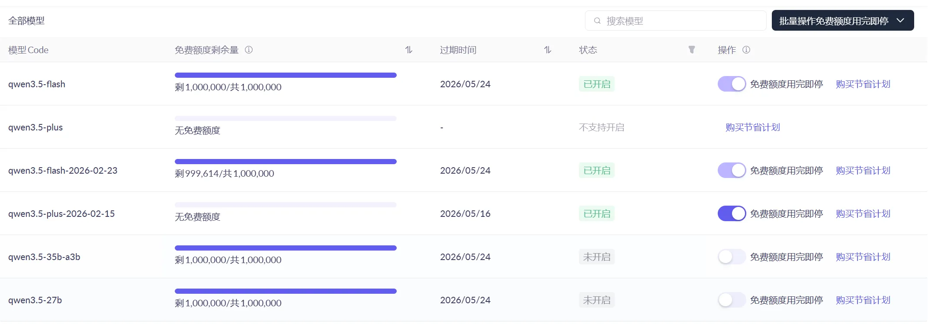Click qwen3.5-flash quota progress bar
The width and height of the screenshot is (928, 324).
[x=286, y=75]
